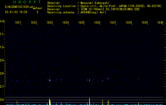Screen dimensions: 166x105
Task: Click the meteor echo just before 1631
Action: 17,81
